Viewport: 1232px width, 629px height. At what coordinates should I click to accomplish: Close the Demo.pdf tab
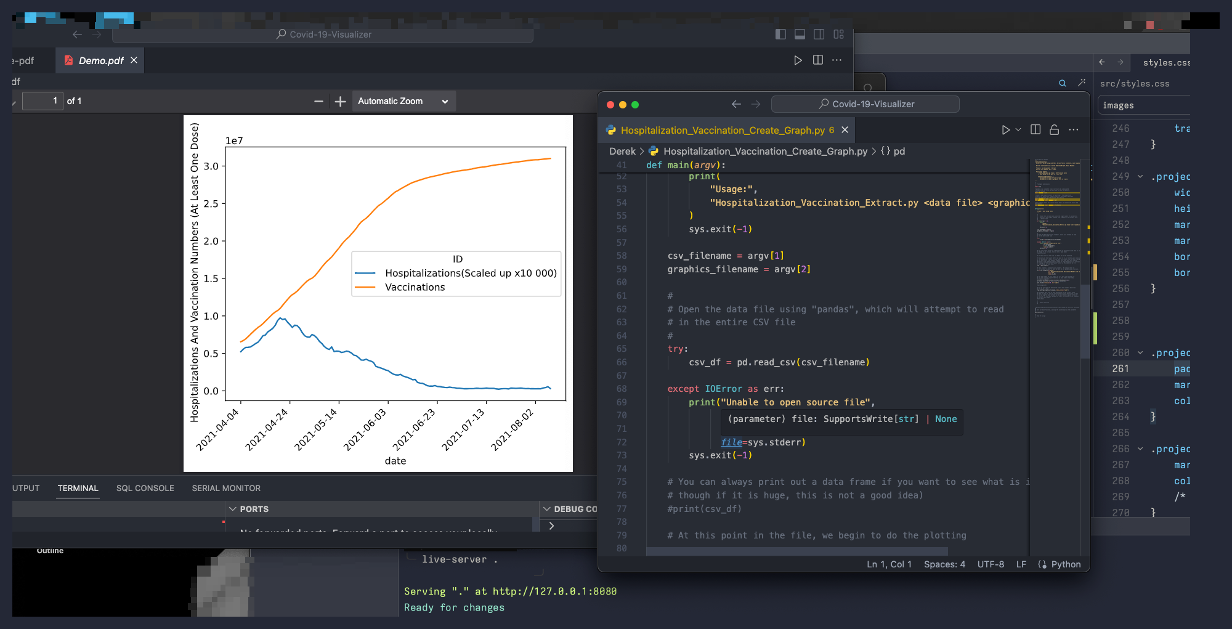[x=134, y=60]
